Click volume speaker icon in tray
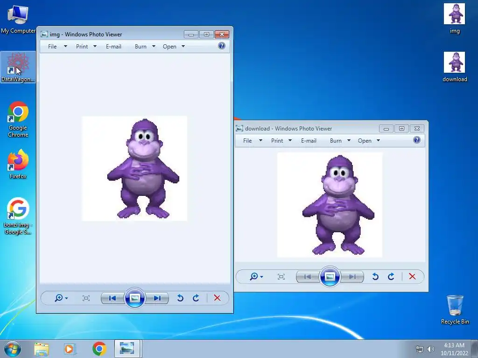This screenshot has width=478, height=358. click(x=431, y=349)
